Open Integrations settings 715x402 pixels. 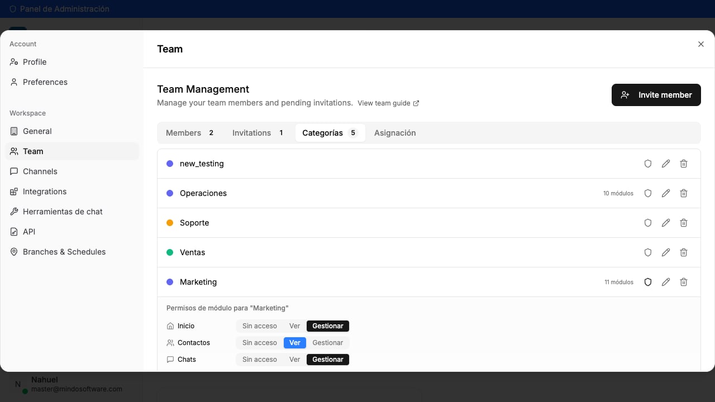tap(72, 192)
